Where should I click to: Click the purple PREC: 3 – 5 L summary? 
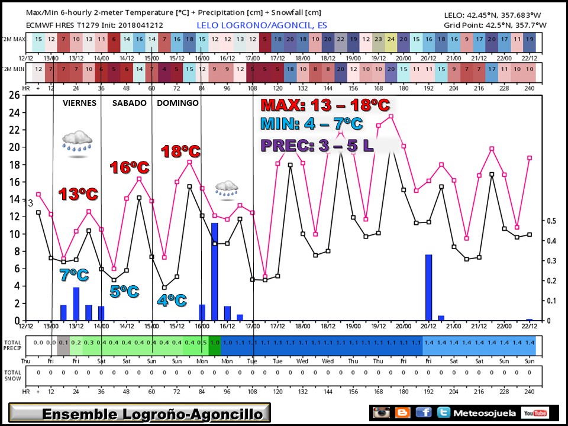pos(317,146)
